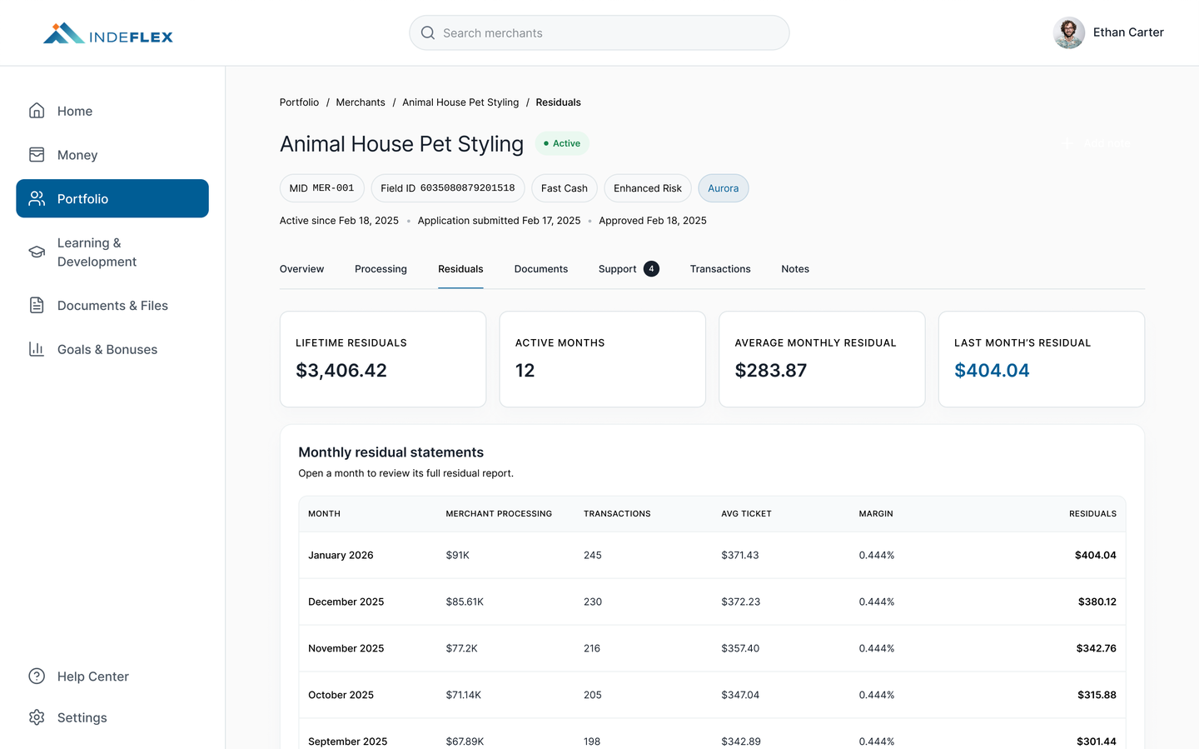The width and height of the screenshot is (1199, 749).
Task: Click the Enhanced Risk tag
Action: (x=648, y=188)
